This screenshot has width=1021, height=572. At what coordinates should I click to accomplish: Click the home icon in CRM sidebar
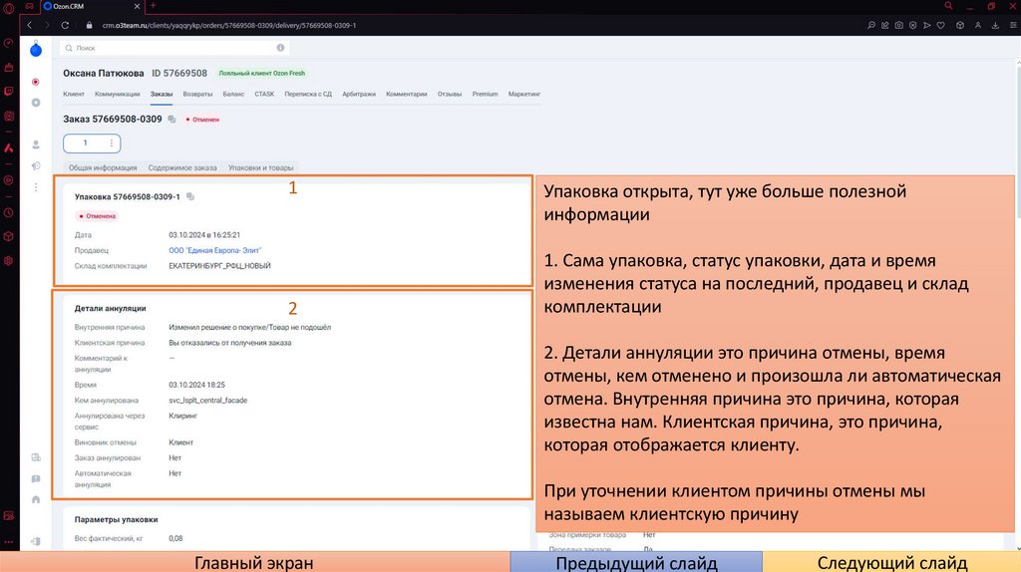coord(36,500)
